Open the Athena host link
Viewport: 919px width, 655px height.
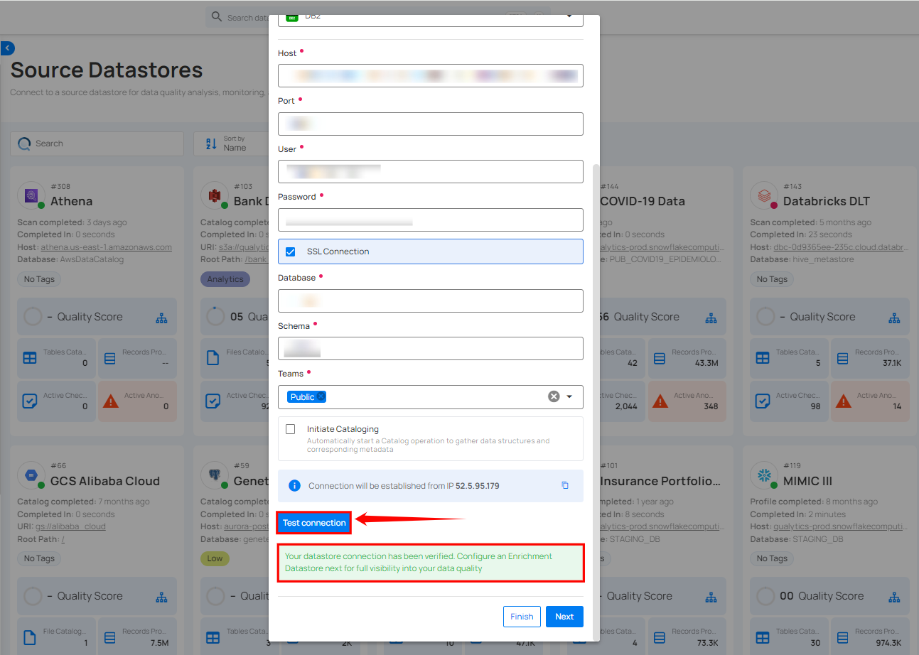106,247
